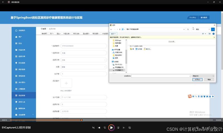Clear the dialog search box text

(x=209, y=29)
